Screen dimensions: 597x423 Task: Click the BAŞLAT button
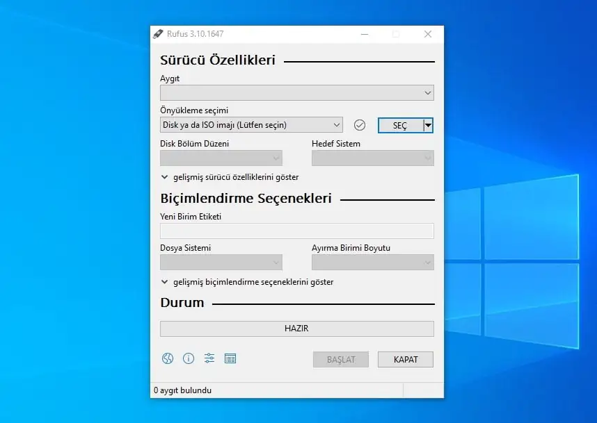341,359
